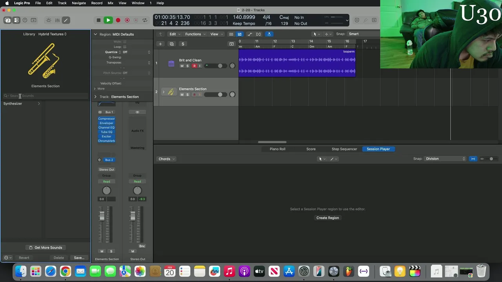
Task: Click the Elements Section track icon
Action: pos(171,92)
